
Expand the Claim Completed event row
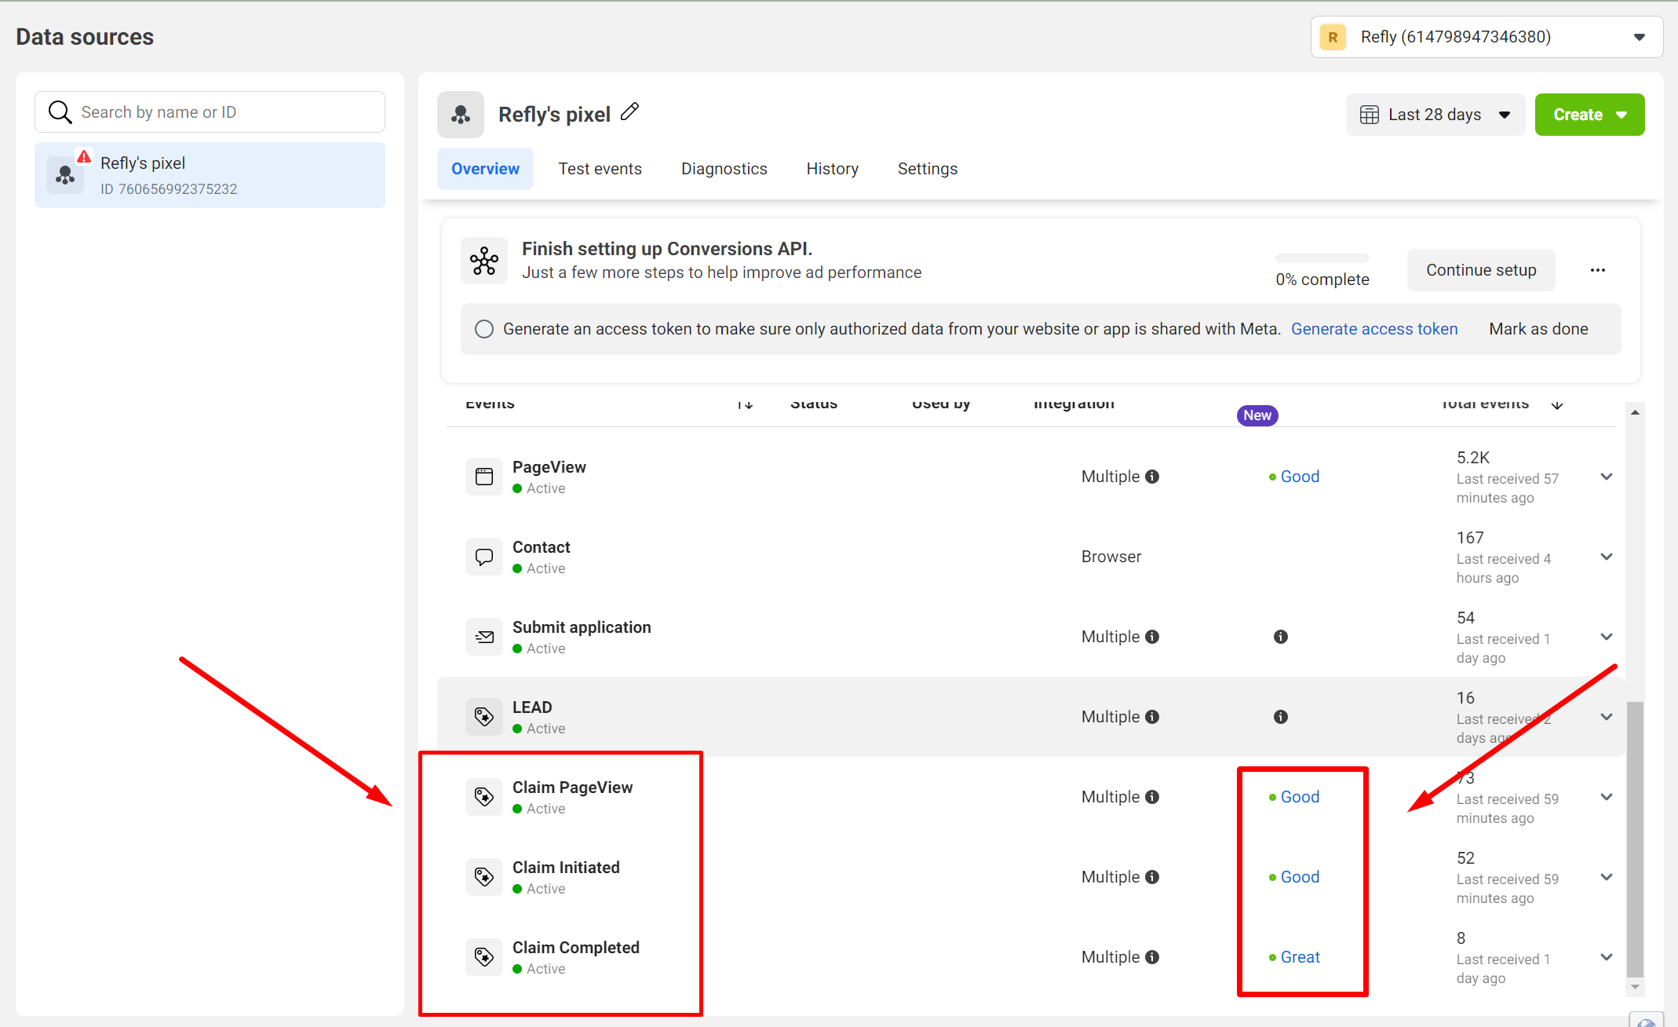[x=1607, y=957]
